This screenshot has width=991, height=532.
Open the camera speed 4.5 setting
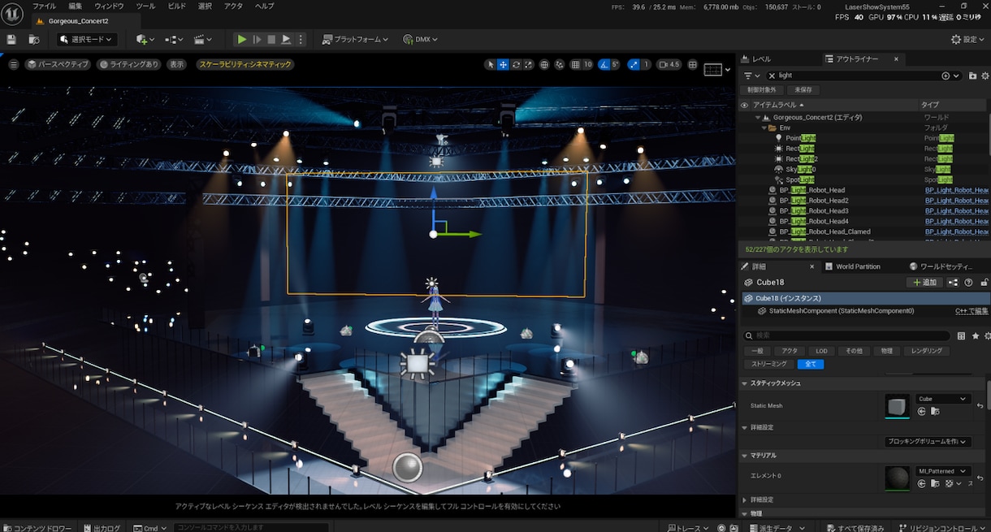pos(669,64)
